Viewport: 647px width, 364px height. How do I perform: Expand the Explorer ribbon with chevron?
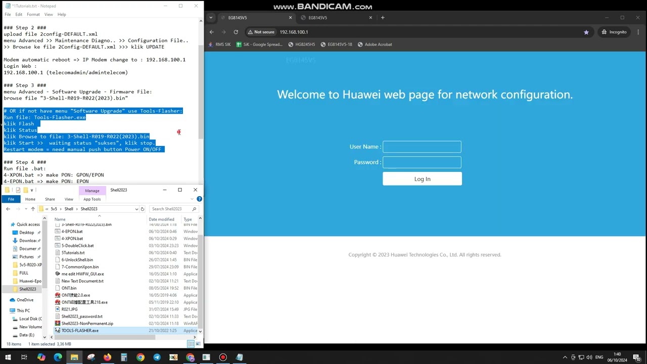(x=193, y=199)
